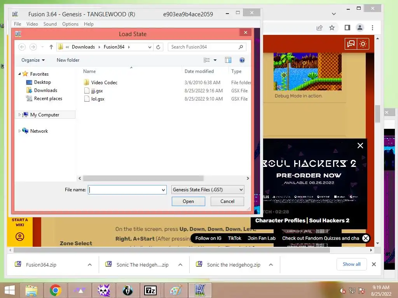Open the Video menu in Fusion
Viewport: 398px width, 298px height.
(x=32, y=24)
